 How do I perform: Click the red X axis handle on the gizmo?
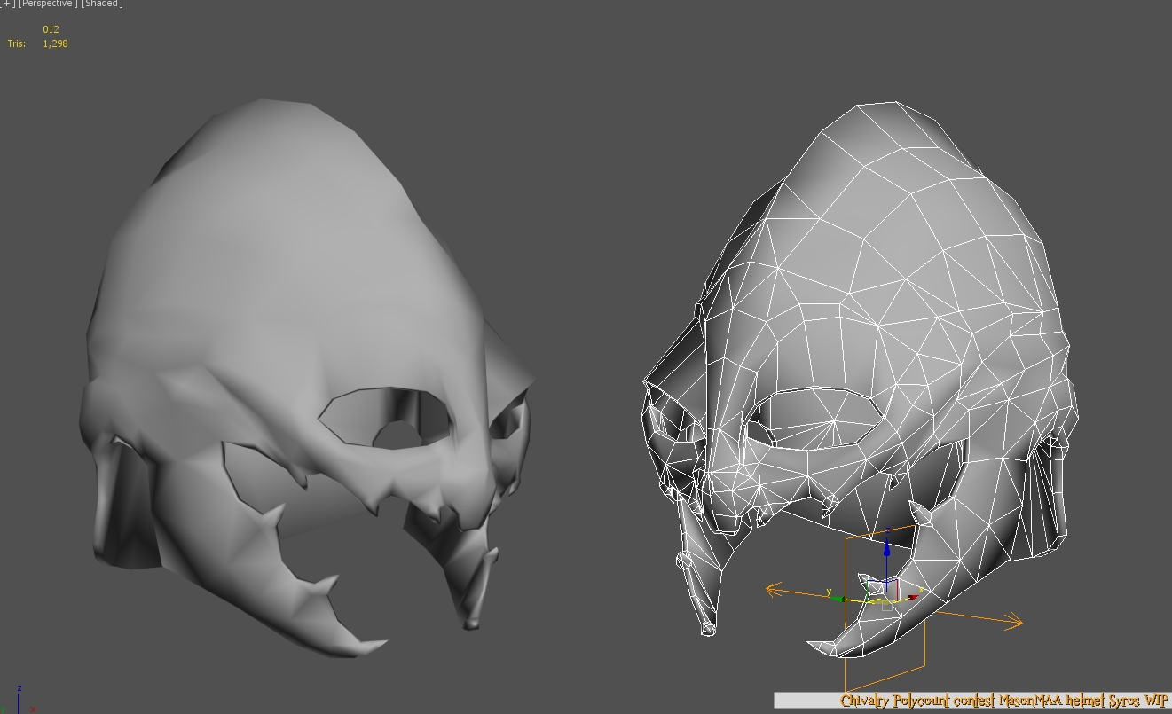point(913,597)
